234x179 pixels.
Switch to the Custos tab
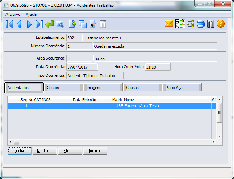tap(64, 88)
